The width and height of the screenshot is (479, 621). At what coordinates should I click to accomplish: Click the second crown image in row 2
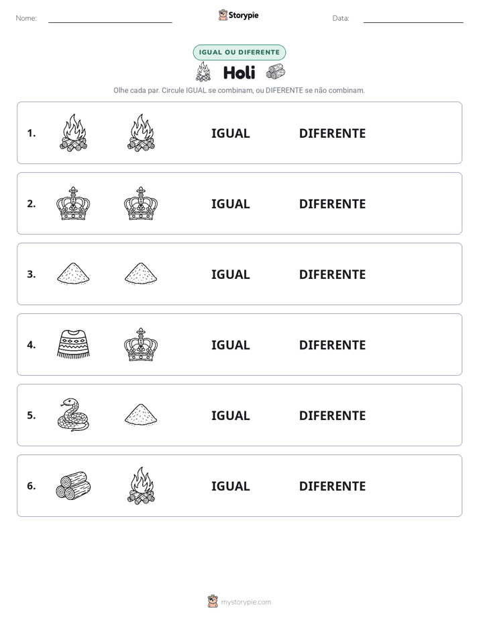click(x=141, y=204)
